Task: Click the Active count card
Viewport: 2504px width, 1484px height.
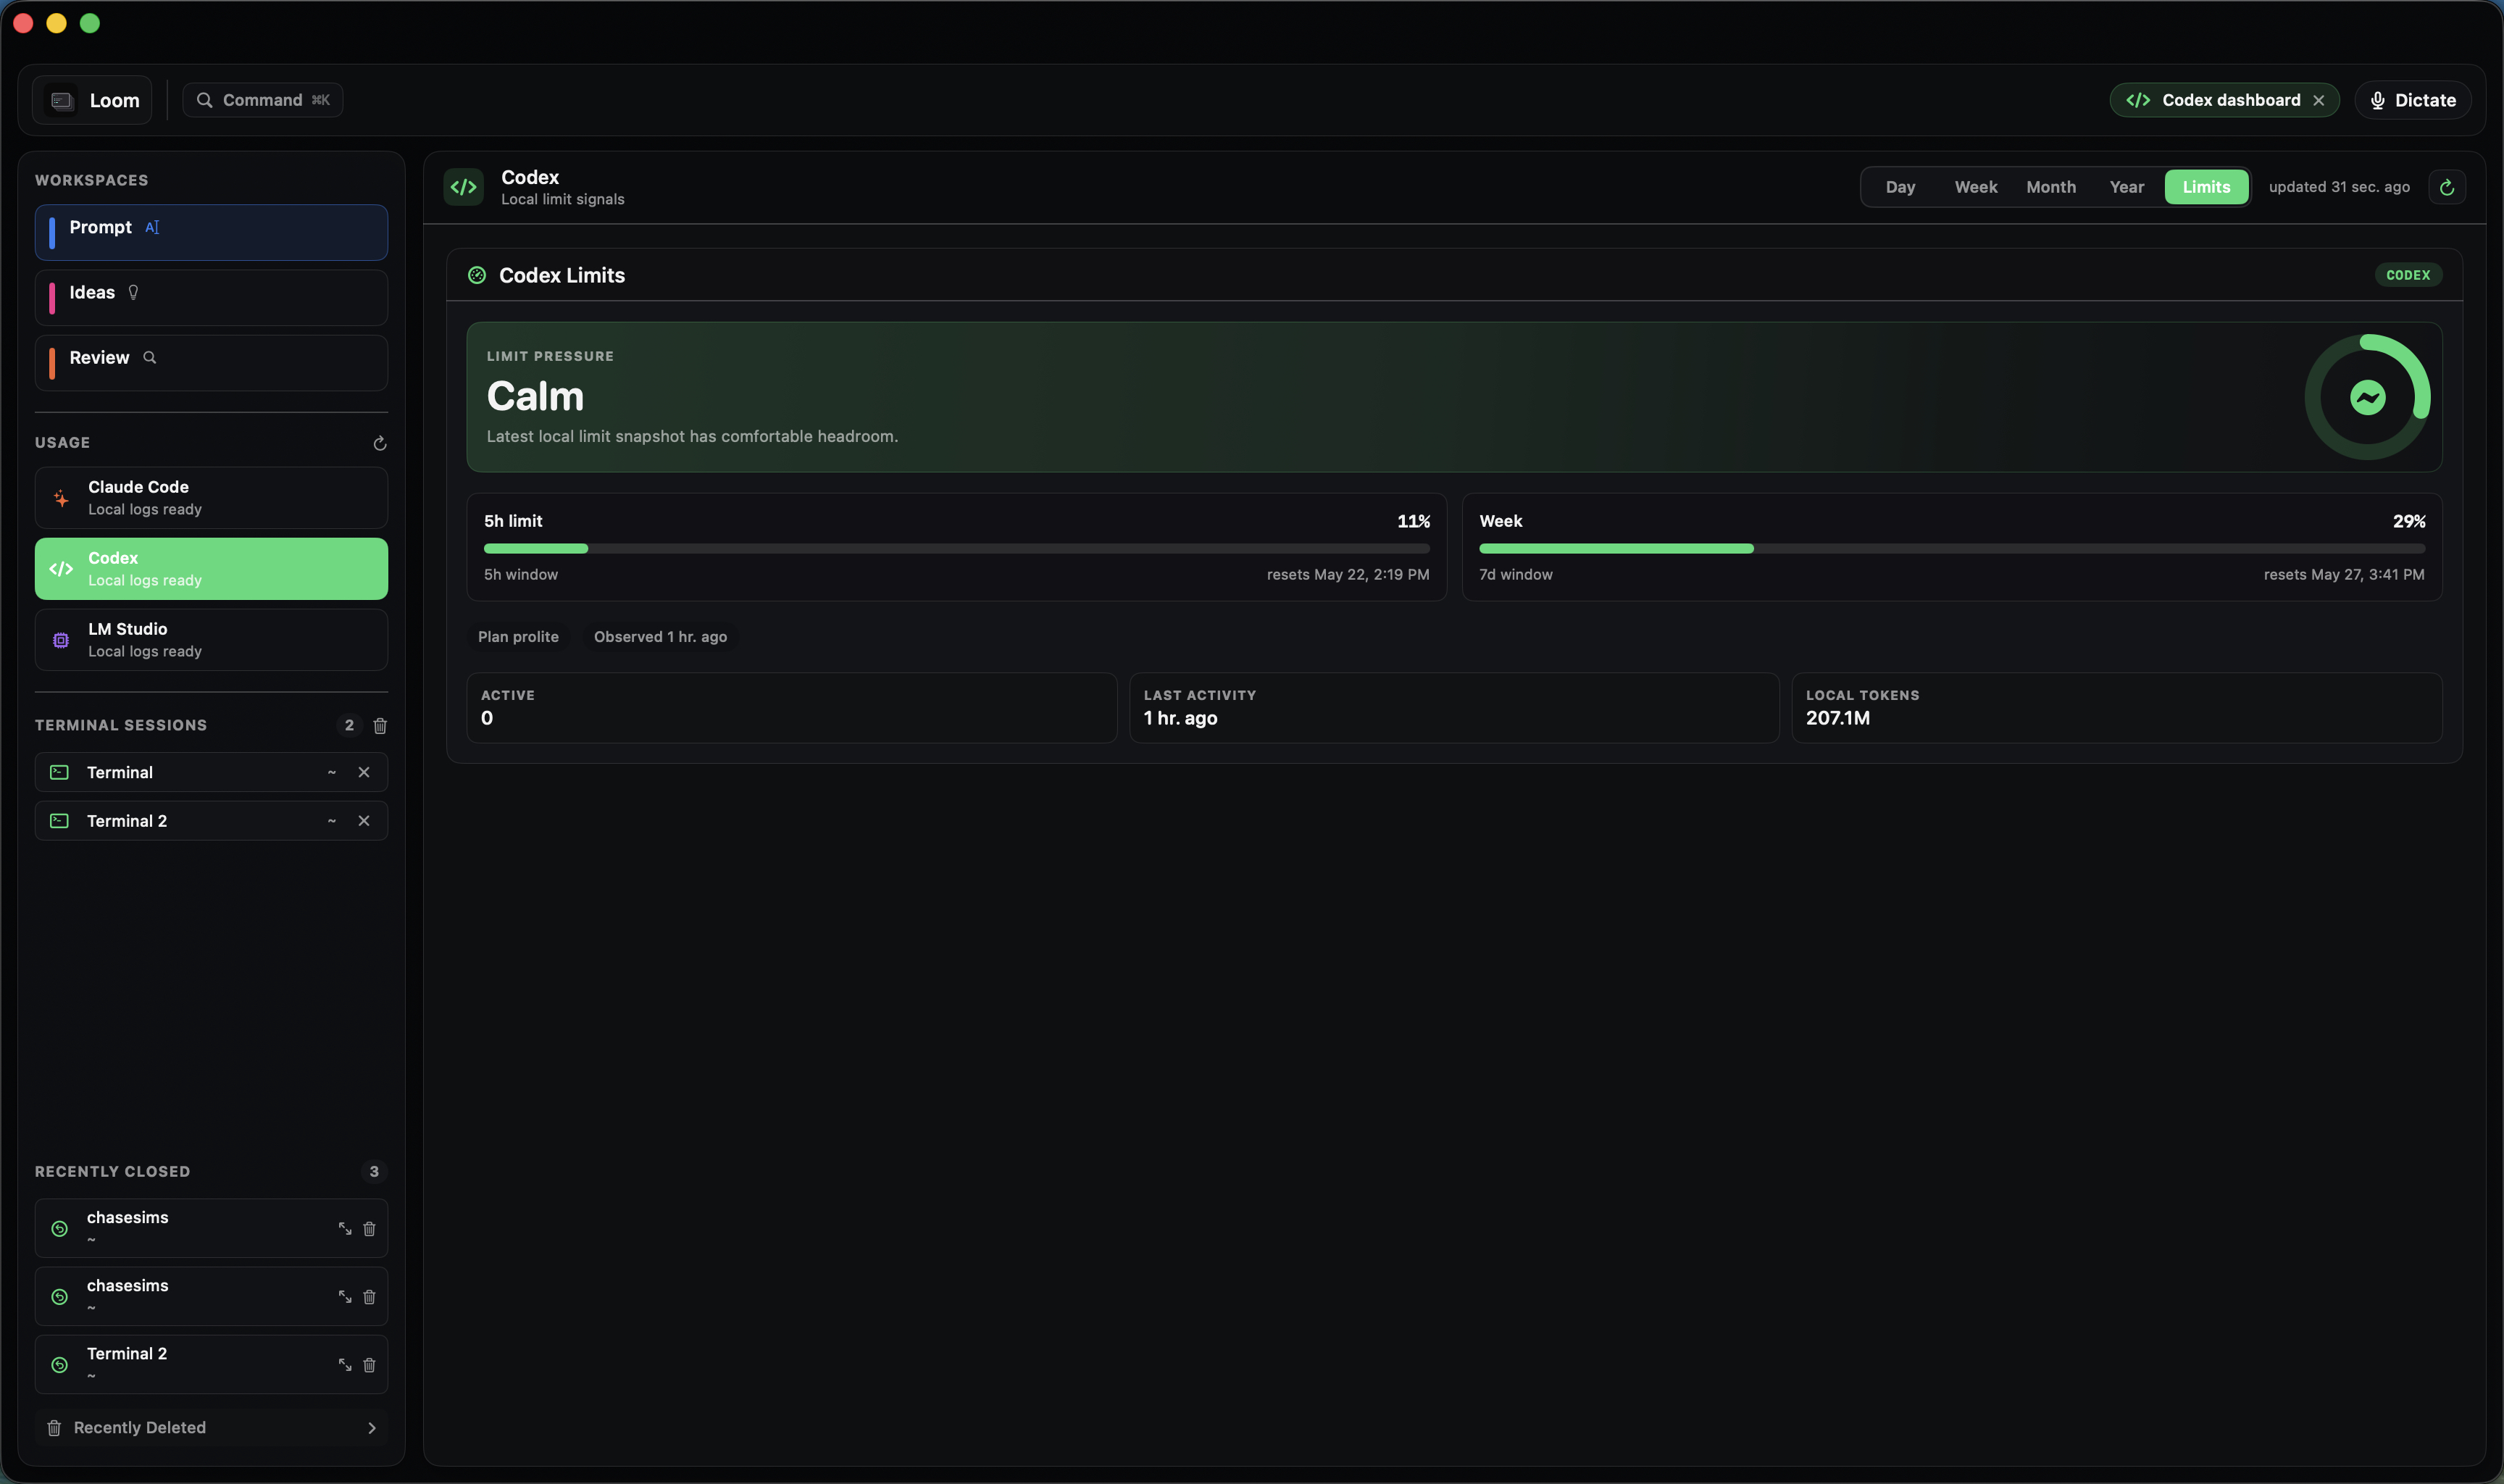Action: [x=792, y=707]
